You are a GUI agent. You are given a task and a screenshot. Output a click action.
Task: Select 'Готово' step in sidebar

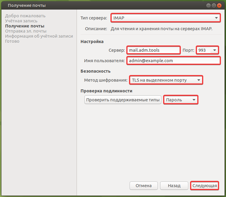click(12, 41)
